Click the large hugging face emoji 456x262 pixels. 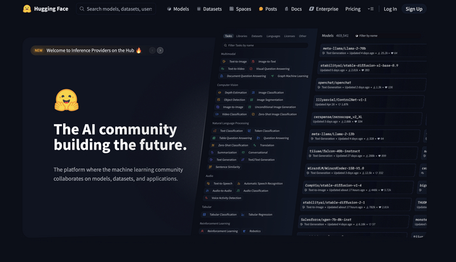[x=66, y=100]
